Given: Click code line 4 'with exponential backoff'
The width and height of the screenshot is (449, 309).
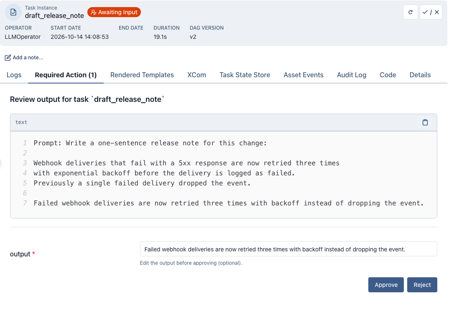Looking at the screenshot, I should point(164,173).
